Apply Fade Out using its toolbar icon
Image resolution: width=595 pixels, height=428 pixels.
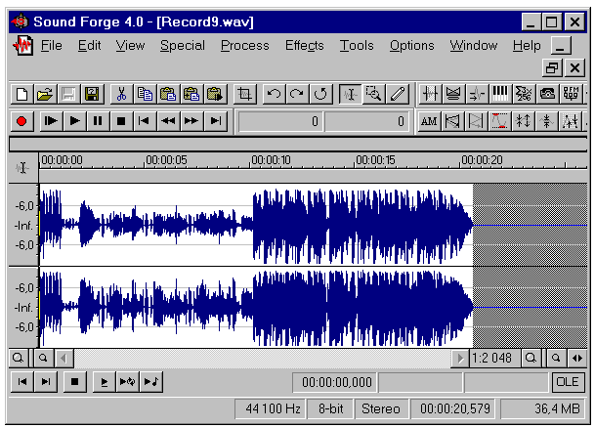(x=476, y=121)
